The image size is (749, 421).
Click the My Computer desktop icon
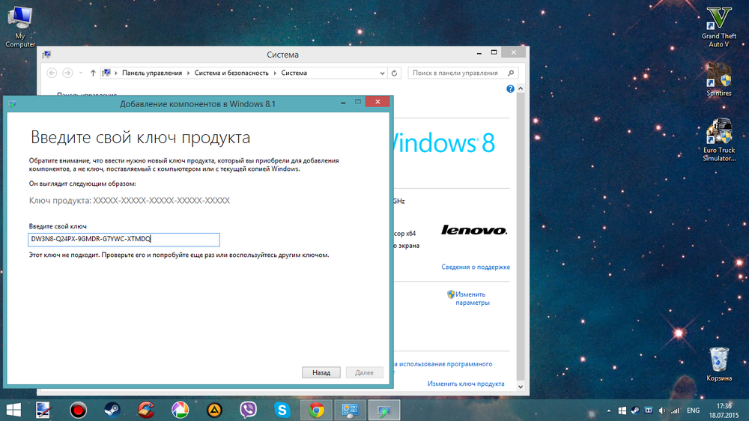click(x=20, y=26)
